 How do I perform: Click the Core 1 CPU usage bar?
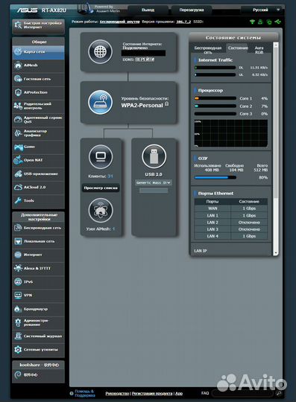click(215, 98)
